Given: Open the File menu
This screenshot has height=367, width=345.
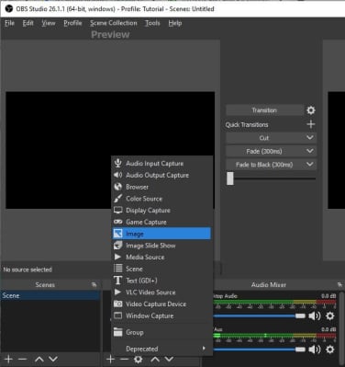Looking at the screenshot, I should pos(9,23).
